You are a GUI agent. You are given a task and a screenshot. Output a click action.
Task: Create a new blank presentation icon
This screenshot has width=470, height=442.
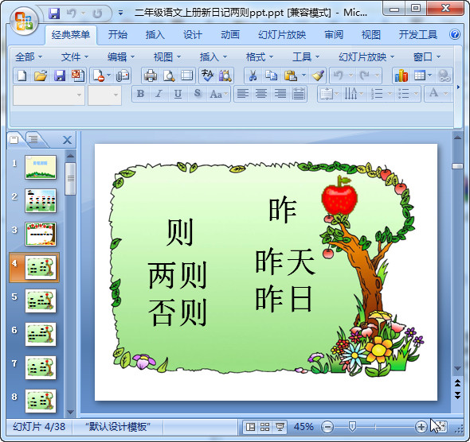click(22, 76)
